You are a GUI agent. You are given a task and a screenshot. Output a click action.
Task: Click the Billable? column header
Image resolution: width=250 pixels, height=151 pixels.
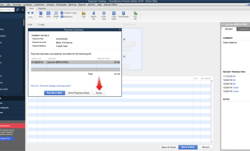click(206, 78)
